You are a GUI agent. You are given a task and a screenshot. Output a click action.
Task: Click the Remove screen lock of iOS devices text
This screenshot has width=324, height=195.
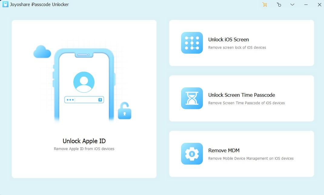(237, 47)
